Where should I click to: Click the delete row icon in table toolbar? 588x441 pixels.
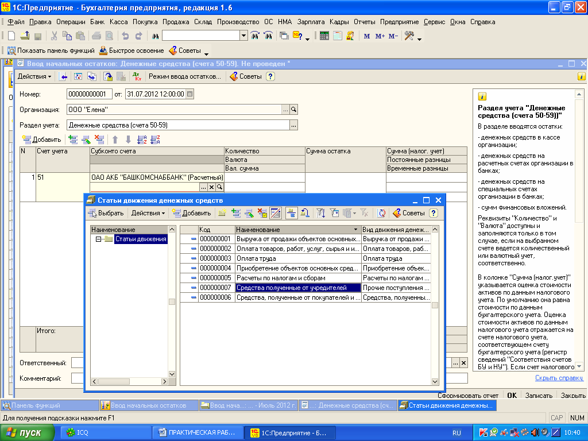[x=99, y=140]
